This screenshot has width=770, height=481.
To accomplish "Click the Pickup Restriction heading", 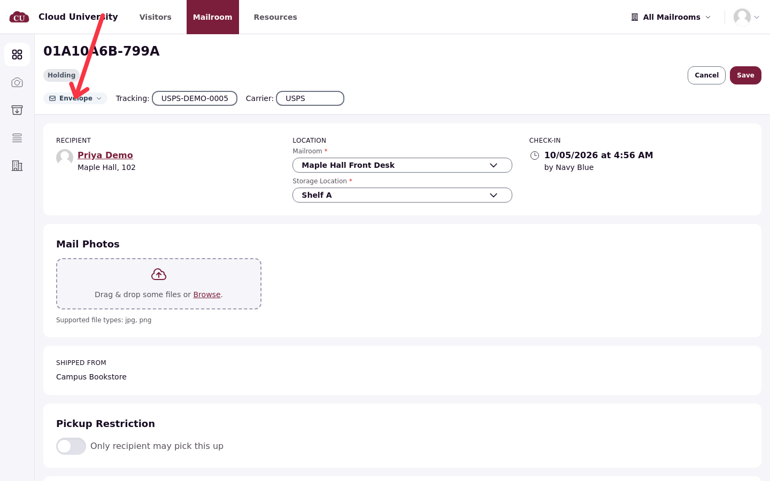I will tap(106, 424).
